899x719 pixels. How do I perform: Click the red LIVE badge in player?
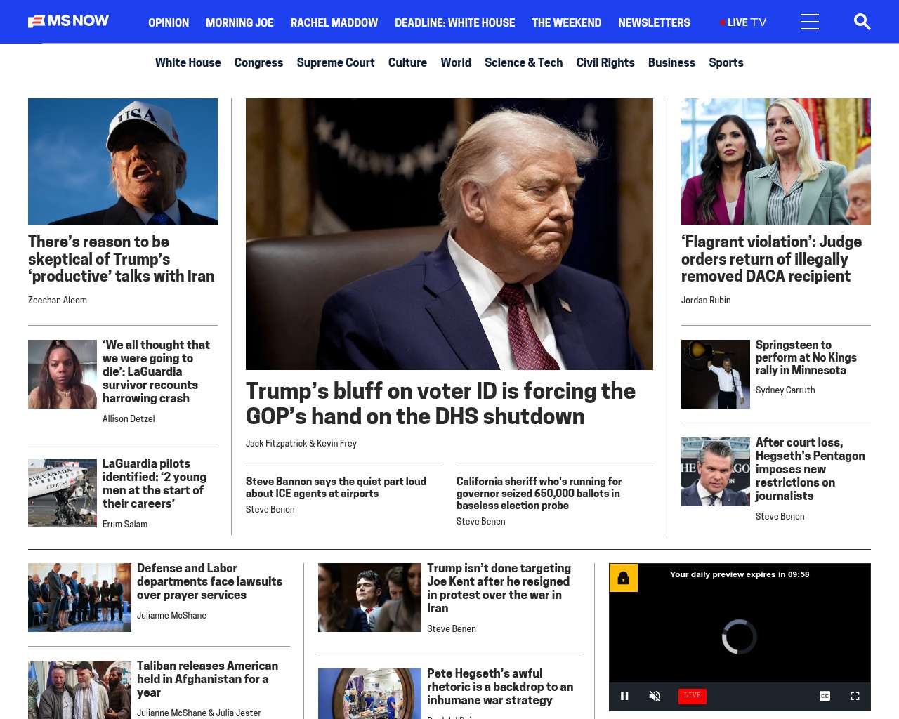coord(692,696)
